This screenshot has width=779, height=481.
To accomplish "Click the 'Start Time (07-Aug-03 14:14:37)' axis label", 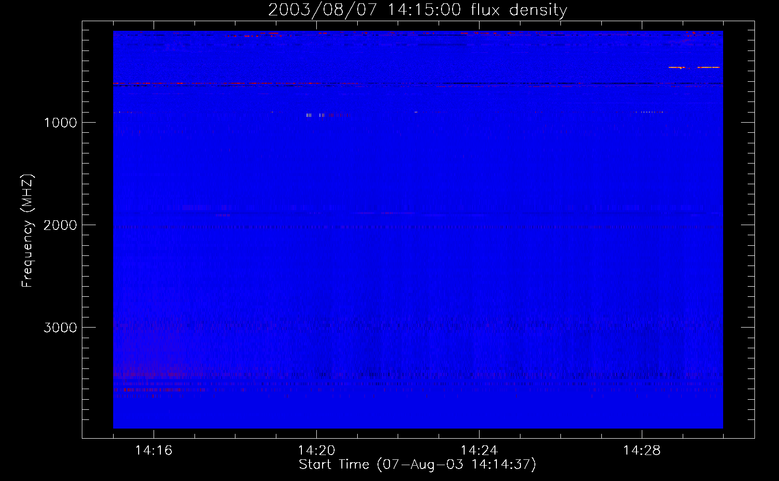I will coord(417,465).
